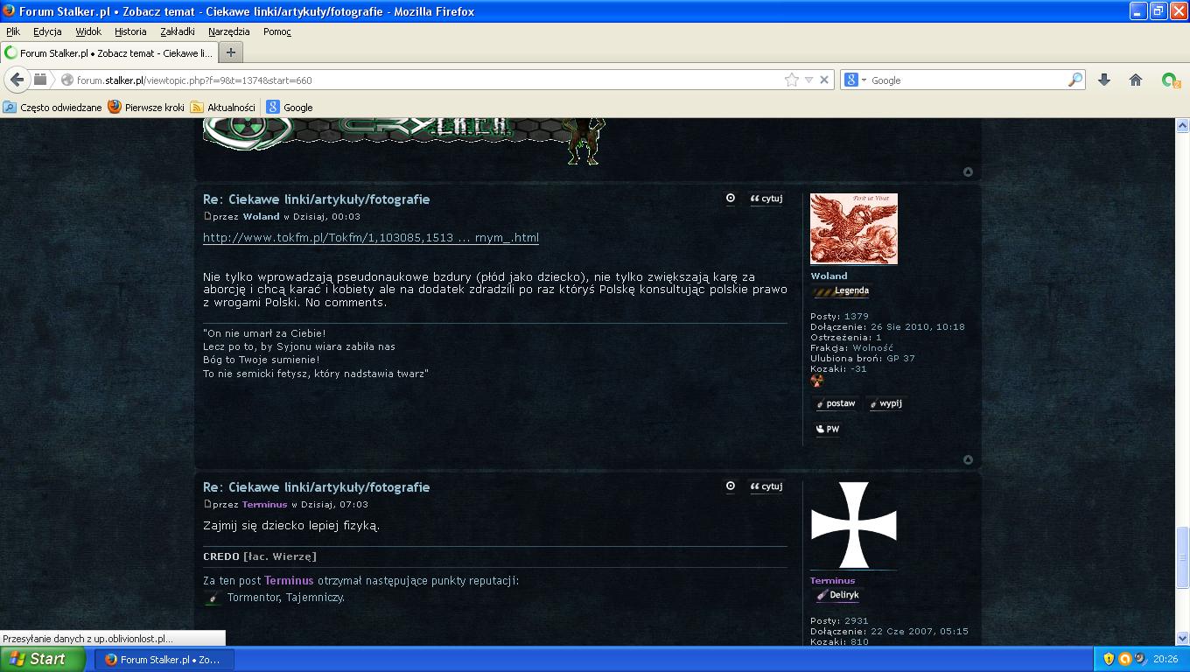1190x672 pixels.
Task: Click the Google search magnifier icon
Action: pyautogui.click(x=1075, y=80)
